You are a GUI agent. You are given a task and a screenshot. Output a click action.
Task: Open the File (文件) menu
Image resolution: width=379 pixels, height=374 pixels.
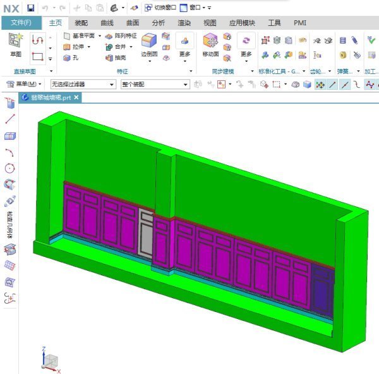21,23
